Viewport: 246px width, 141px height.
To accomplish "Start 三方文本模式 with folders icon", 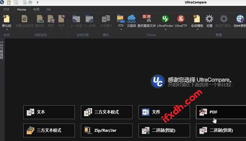I will (x=49, y=130).
